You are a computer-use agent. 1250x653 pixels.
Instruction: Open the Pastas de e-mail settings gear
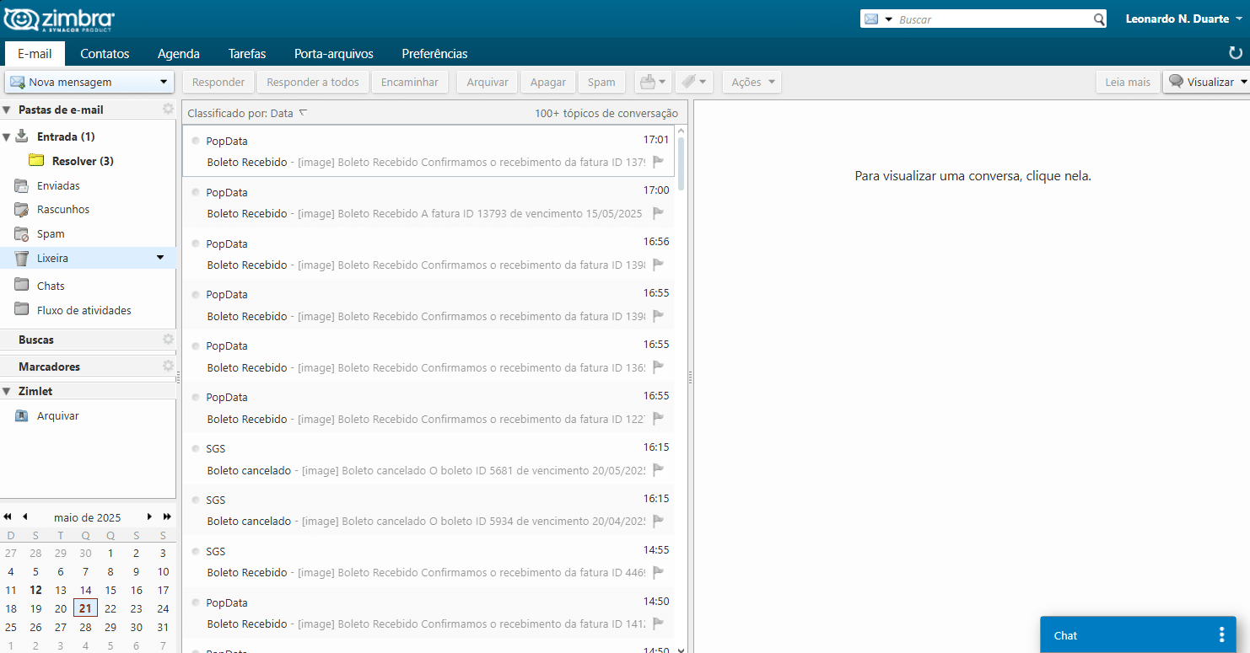168,109
